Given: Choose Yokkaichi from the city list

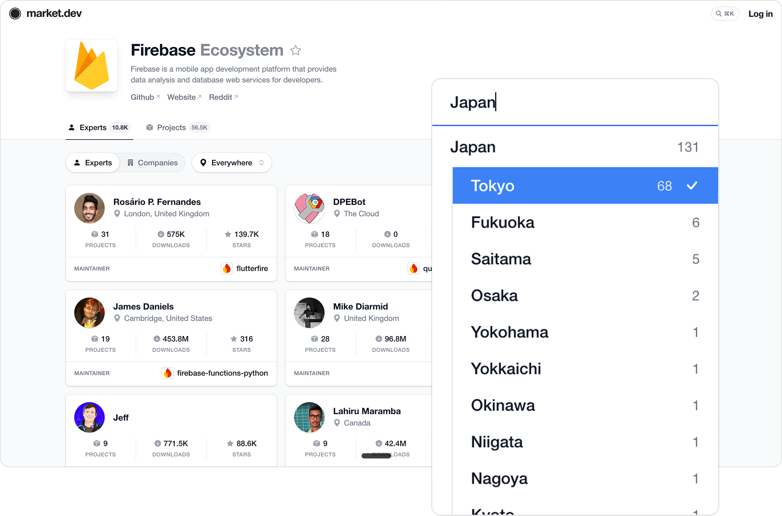Looking at the screenshot, I should click(585, 369).
